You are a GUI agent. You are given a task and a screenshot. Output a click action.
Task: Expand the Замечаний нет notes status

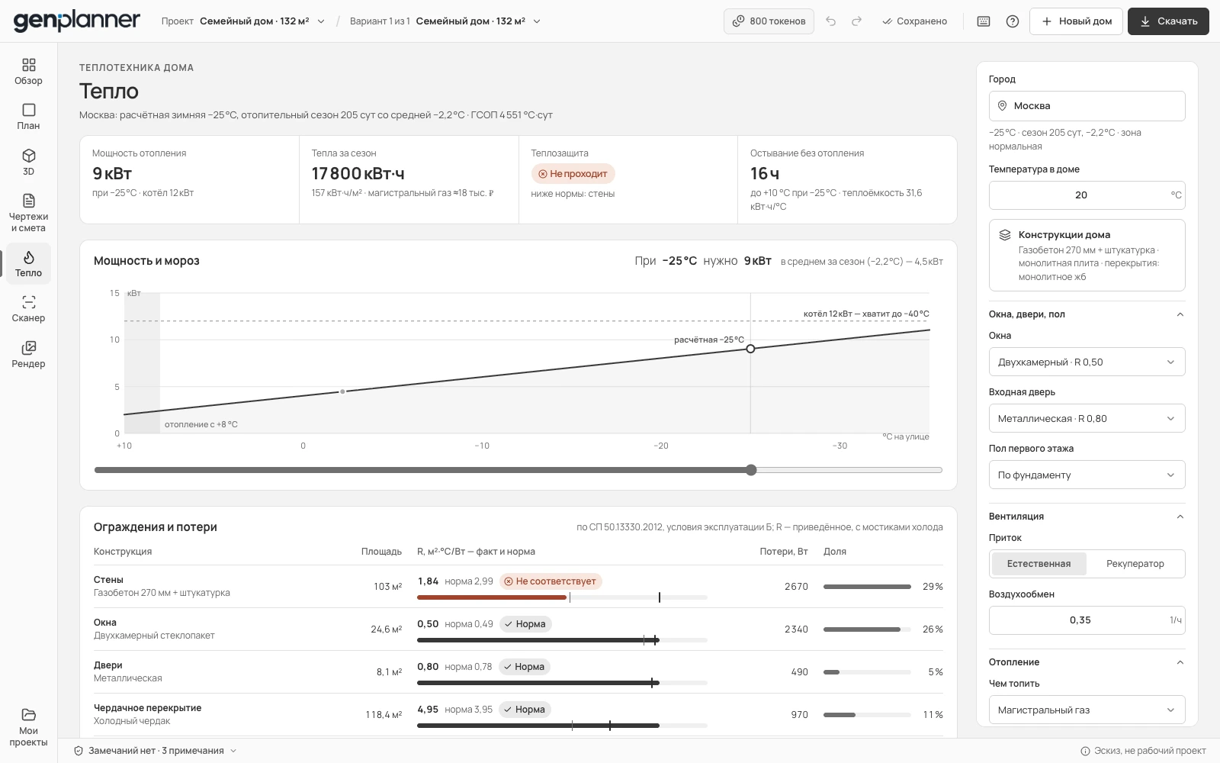(156, 751)
